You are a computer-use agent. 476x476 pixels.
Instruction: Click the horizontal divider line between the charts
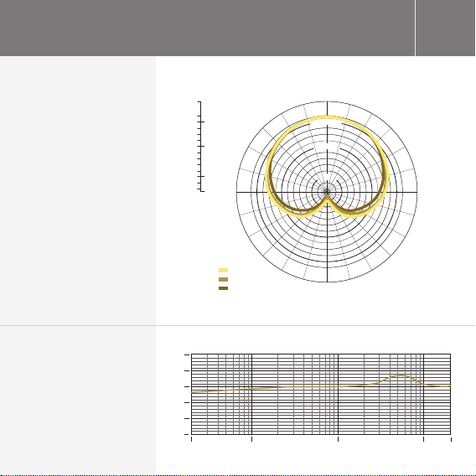tap(237, 325)
